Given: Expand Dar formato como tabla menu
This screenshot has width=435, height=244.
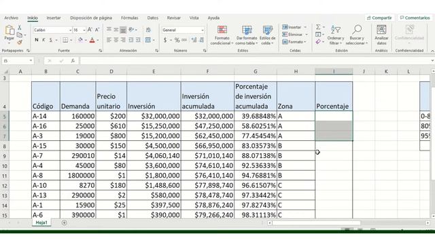Looking at the screenshot, I should click(247, 35).
